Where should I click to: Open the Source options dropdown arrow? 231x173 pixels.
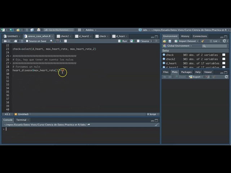(151, 41)
